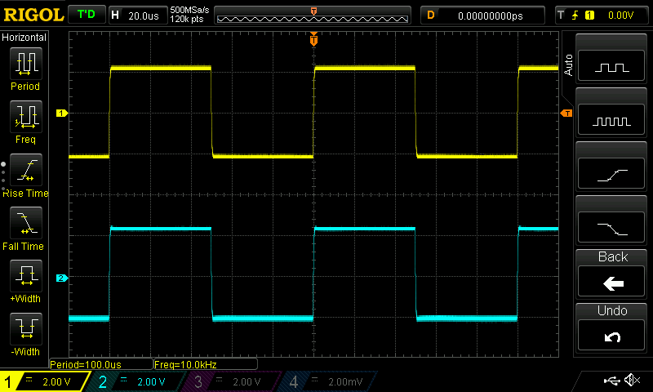Choose the falling edge auto softkey
Image resolution: width=653 pixels, height=392 pixels.
[x=611, y=228]
